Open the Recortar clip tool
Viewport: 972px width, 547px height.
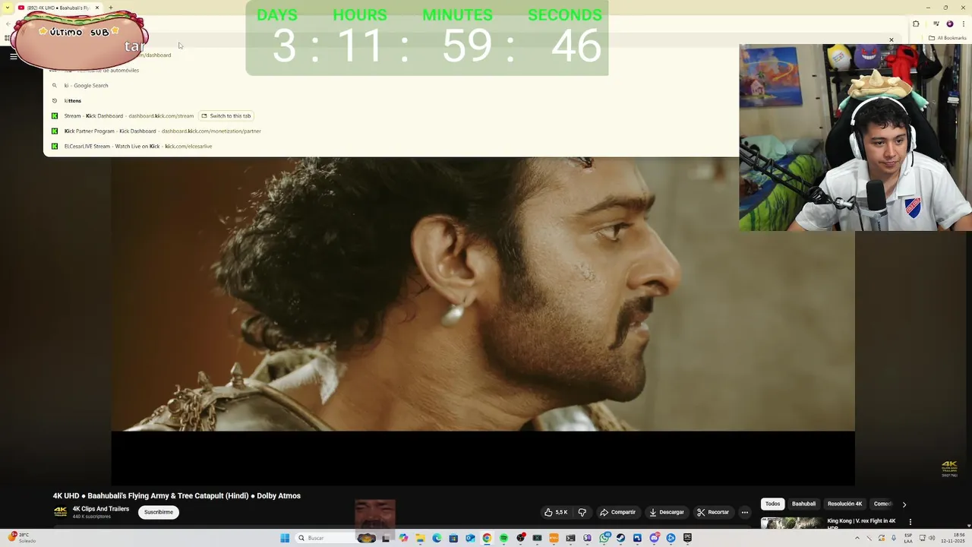[x=713, y=512]
